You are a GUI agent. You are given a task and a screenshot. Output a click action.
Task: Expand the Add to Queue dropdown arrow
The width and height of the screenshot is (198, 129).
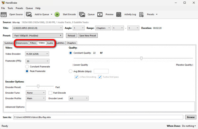tap(51, 15)
